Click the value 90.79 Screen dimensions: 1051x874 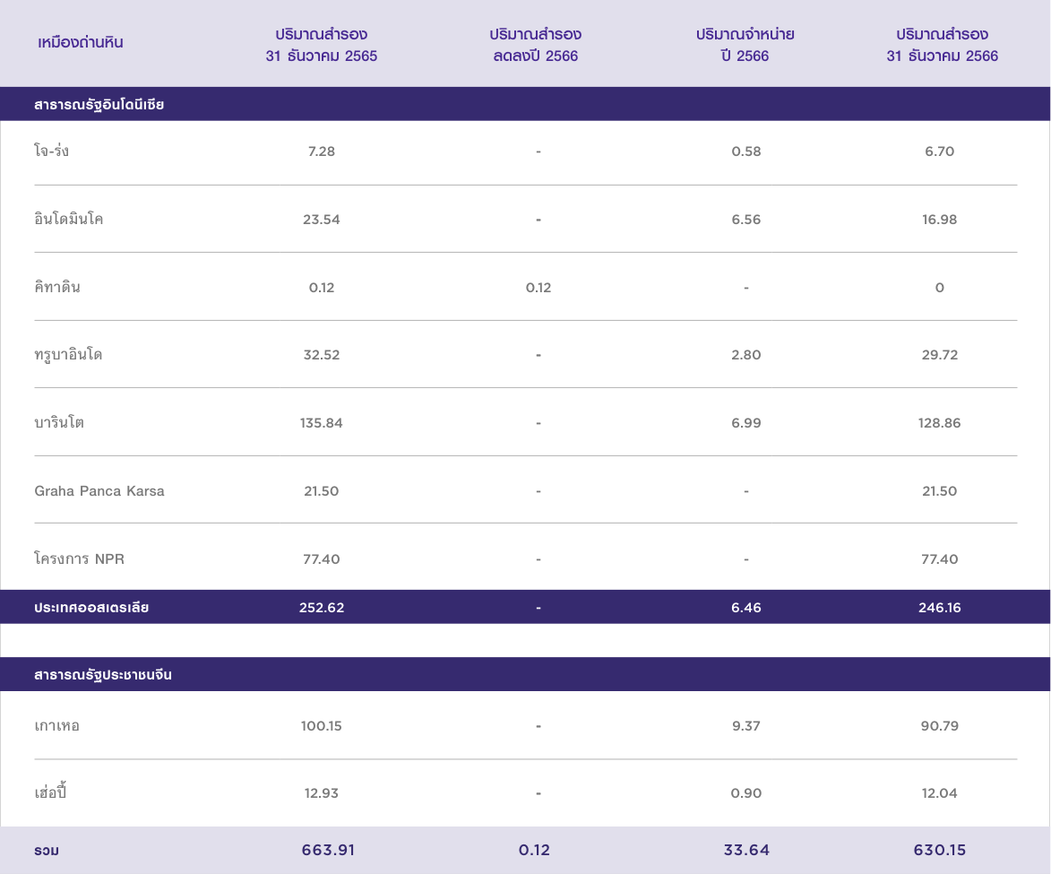pos(940,726)
